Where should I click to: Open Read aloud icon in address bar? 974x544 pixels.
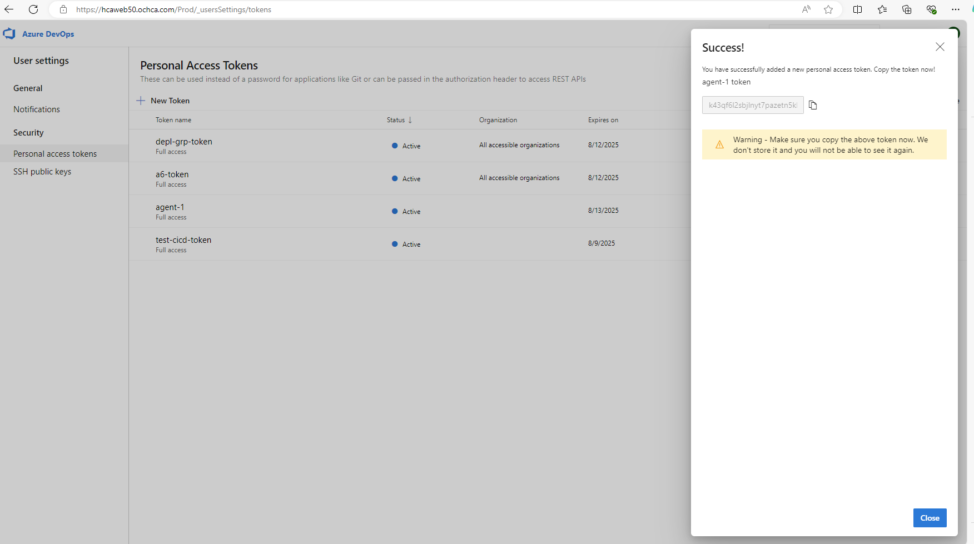(x=806, y=9)
